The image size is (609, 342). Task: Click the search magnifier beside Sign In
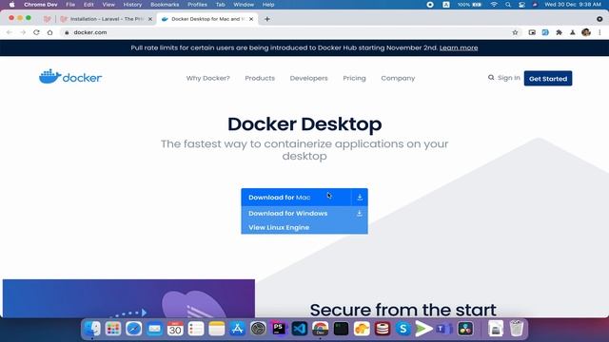click(x=491, y=78)
